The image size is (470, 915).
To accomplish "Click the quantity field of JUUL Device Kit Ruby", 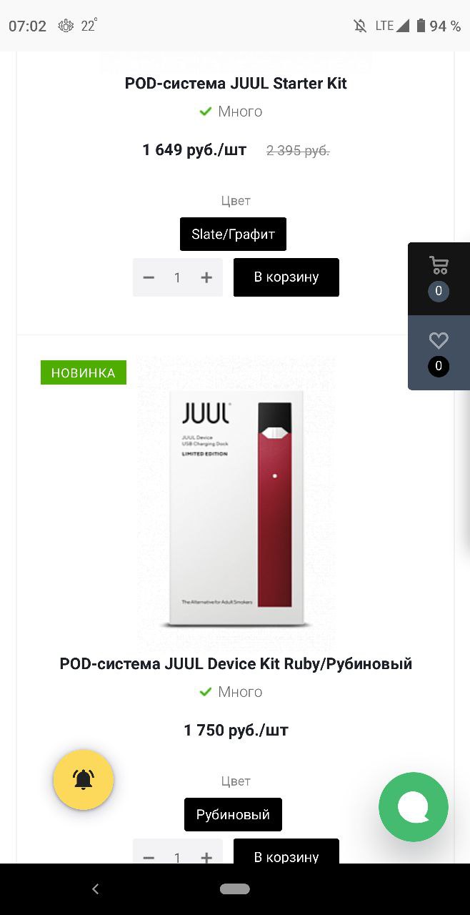I will (x=177, y=856).
